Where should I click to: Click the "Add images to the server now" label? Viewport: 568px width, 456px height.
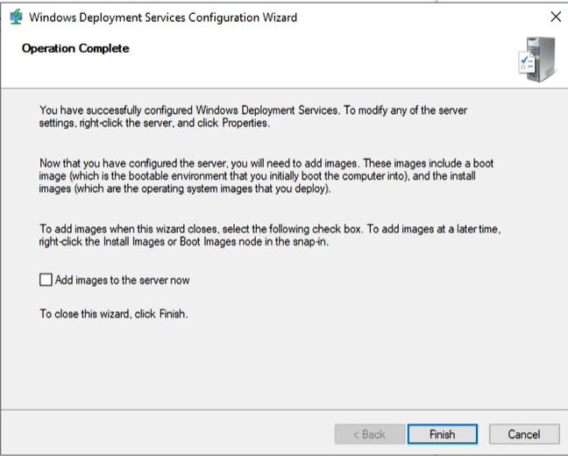122,281
